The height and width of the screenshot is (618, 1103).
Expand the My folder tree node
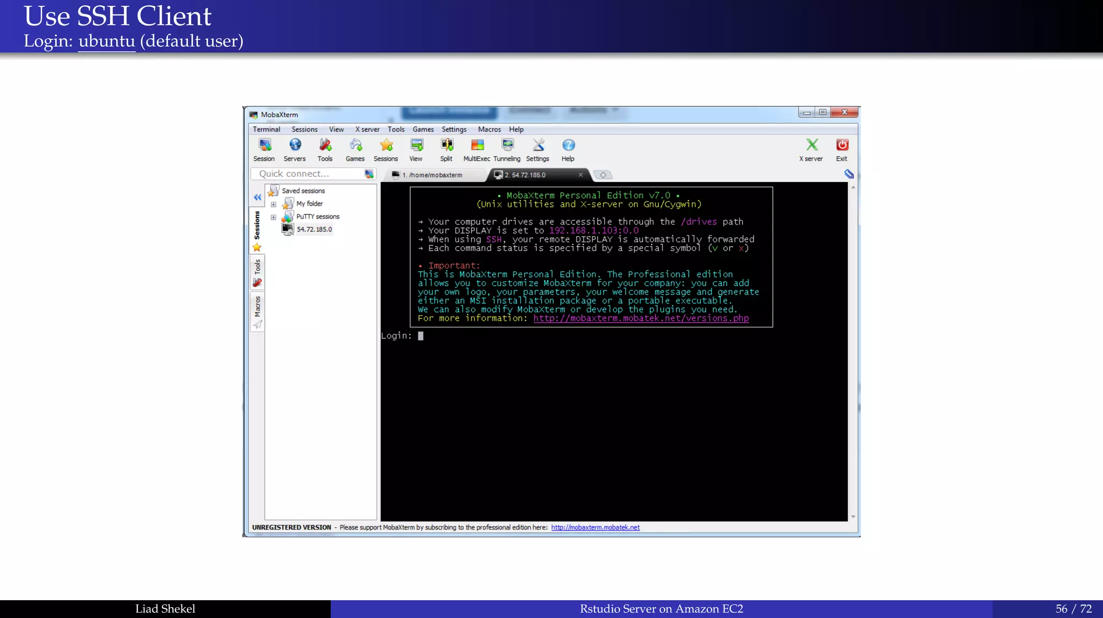pyautogui.click(x=274, y=204)
